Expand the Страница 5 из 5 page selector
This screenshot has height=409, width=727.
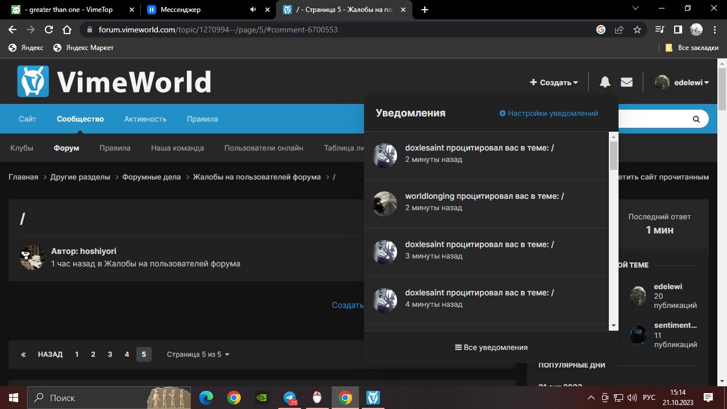coord(198,354)
